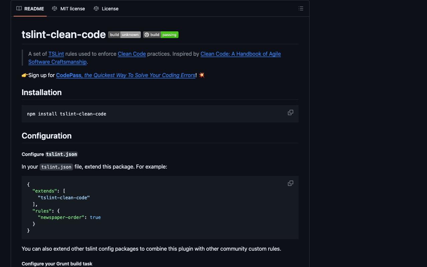The image size is (427, 267).
Task: Open the TSLint link
Action: 56,54
